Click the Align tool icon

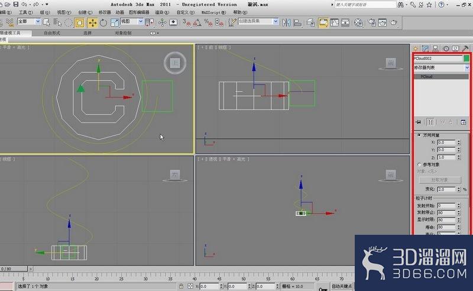(297, 22)
